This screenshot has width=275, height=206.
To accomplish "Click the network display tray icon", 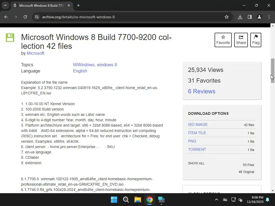I will [233, 200].
